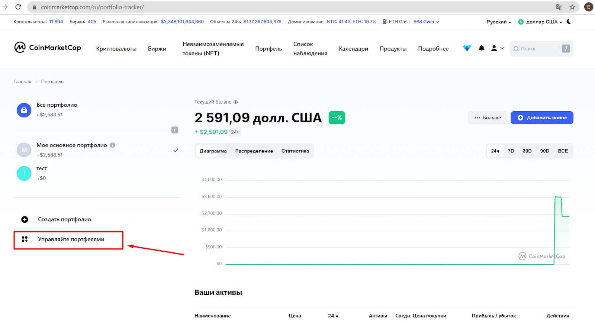The image size is (595, 322).
Task: Toggle dark mode moon icon
Action: (569, 22)
